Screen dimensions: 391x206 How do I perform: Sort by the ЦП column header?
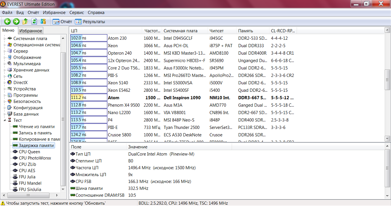point(106,31)
